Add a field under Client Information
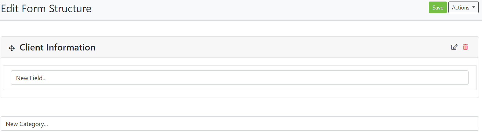This screenshot has height=134, width=482. pyautogui.click(x=239, y=78)
